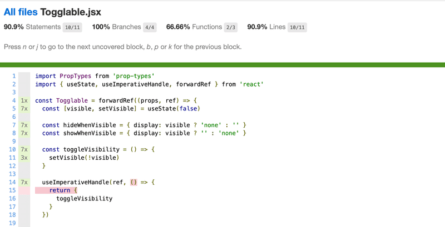Click the 10/11 lines fraction badge
Viewport: 445px width, 227px height.
pyautogui.click(x=297, y=27)
